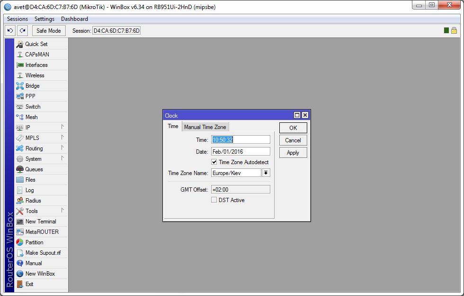Toggle the DST Active checkbox
The width and height of the screenshot is (464, 296).
click(214, 200)
